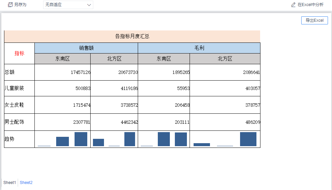332x190 pixels.
Task: Click the value 55953
Action: pos(184,88)
